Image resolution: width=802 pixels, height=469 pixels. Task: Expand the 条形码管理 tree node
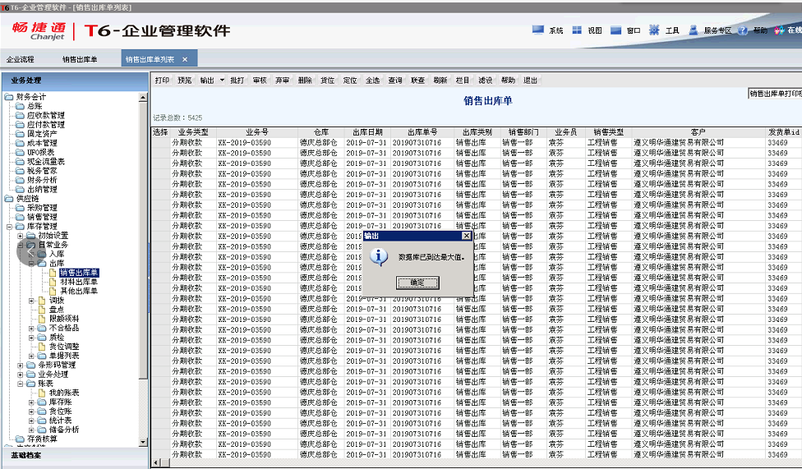coord(20,366)
